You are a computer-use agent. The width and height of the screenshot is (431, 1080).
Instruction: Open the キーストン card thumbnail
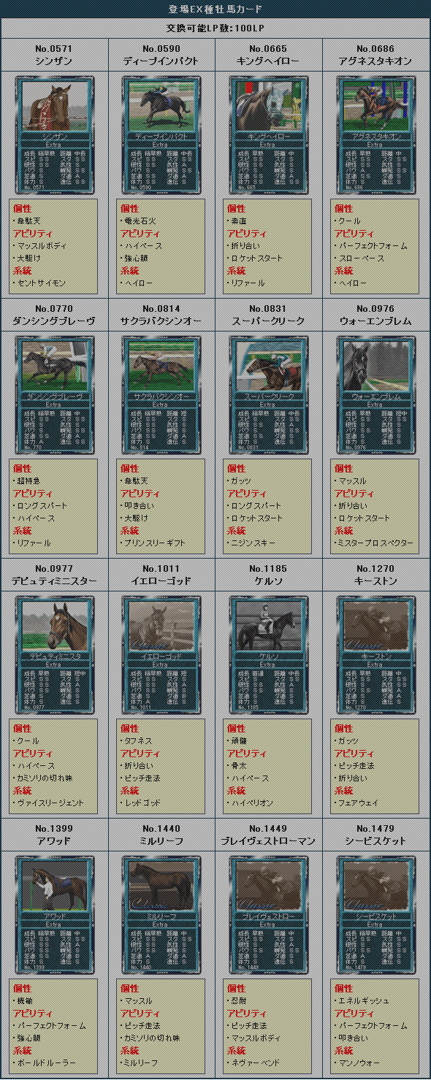point(375,655)
